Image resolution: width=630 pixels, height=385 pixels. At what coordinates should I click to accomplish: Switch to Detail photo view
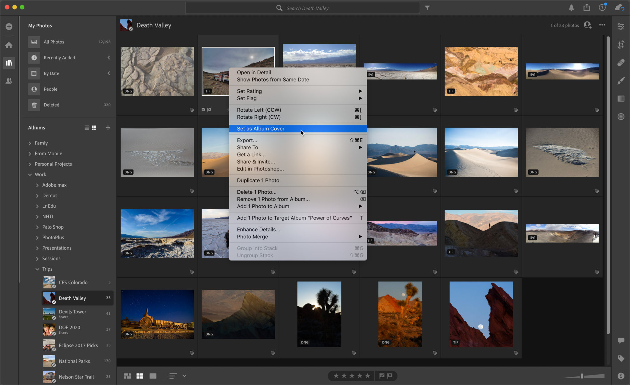(x=153, y=375)
